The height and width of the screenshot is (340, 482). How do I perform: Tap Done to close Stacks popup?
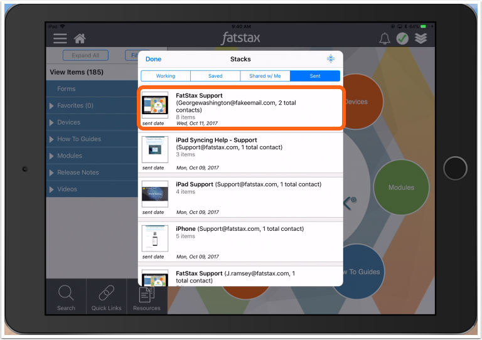[x=153, y=59]
